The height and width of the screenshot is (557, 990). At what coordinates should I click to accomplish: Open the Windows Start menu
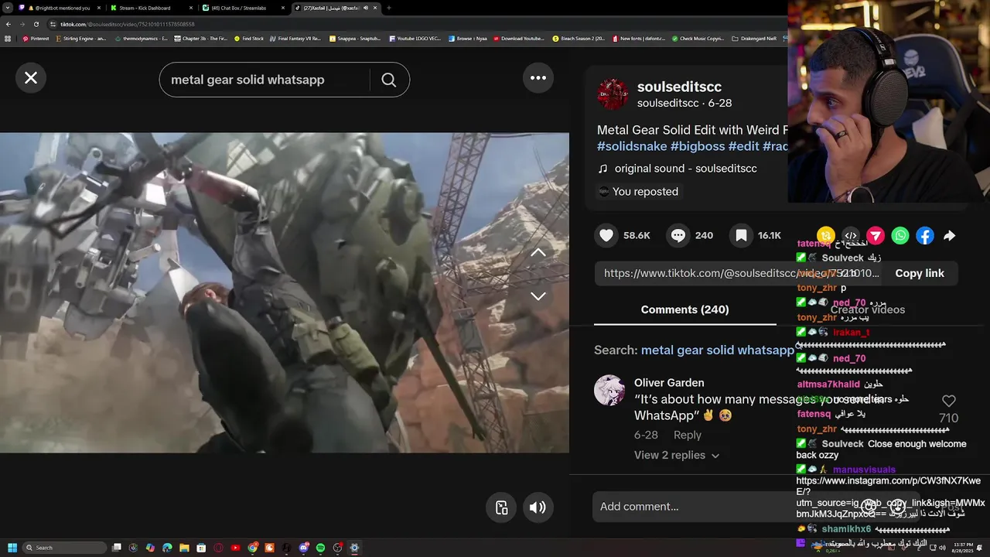[12, 548]
